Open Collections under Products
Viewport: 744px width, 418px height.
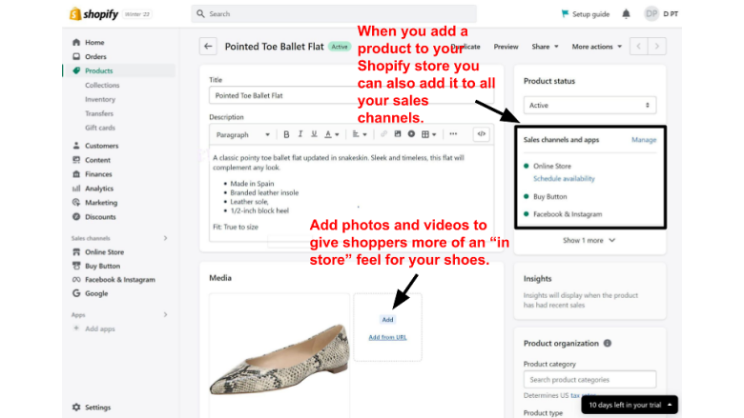point(102,85)
